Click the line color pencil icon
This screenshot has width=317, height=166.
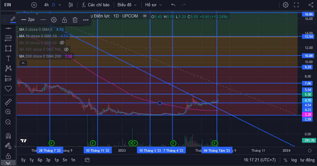pos(13,20)
